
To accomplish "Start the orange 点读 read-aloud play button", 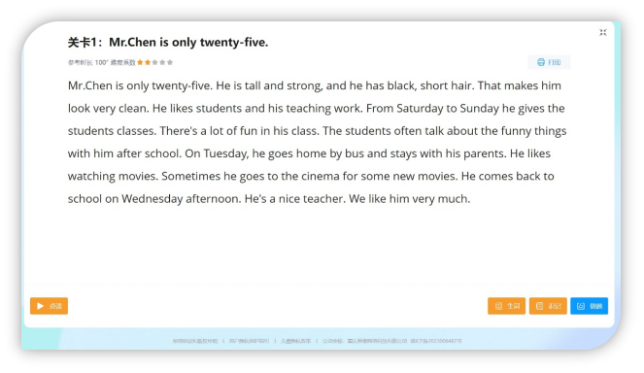I will tap(49, 306).
